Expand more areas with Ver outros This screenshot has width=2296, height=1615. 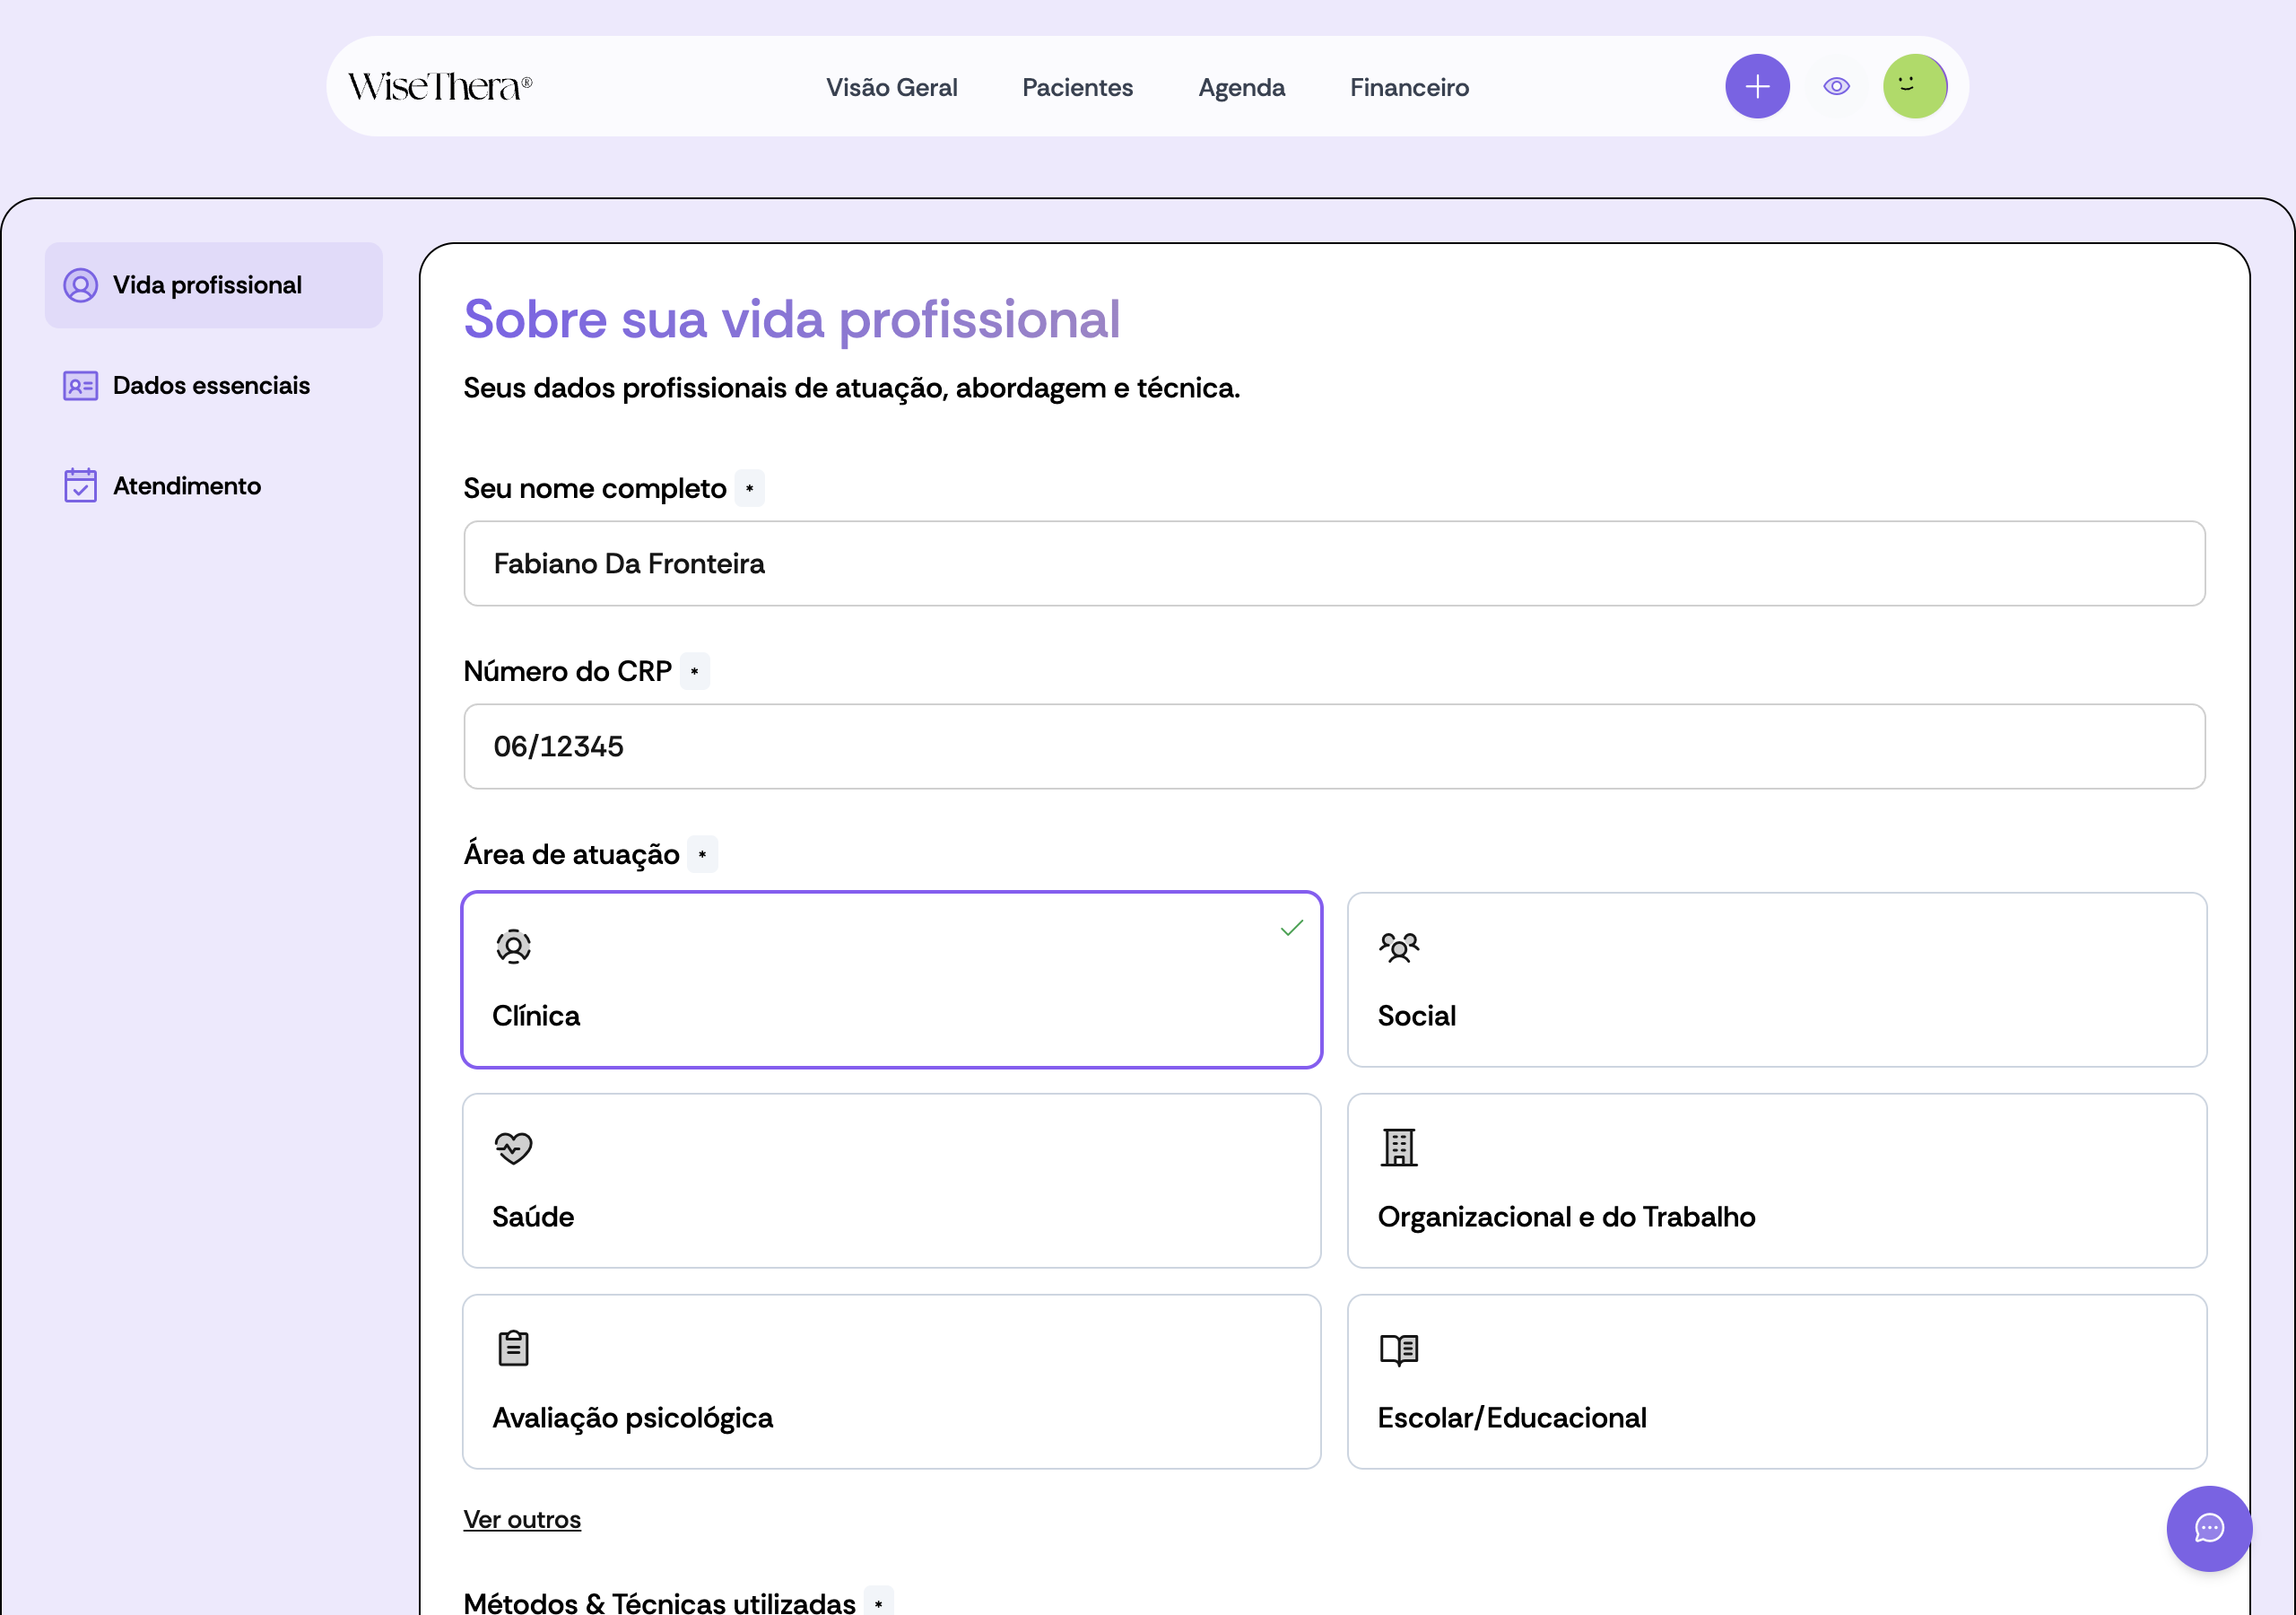522,1519
